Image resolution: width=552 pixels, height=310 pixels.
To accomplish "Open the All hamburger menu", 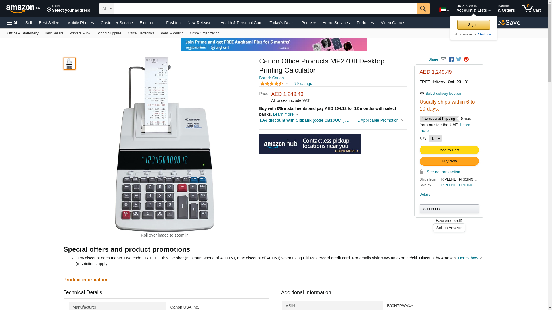I will pyautogui.click(x=13, y=23).
